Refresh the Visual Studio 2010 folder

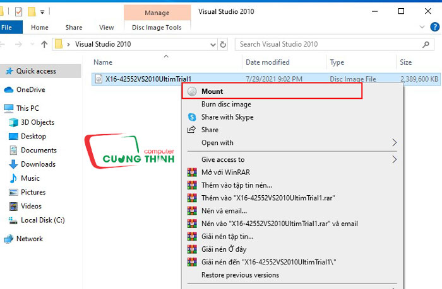[223, 45]
